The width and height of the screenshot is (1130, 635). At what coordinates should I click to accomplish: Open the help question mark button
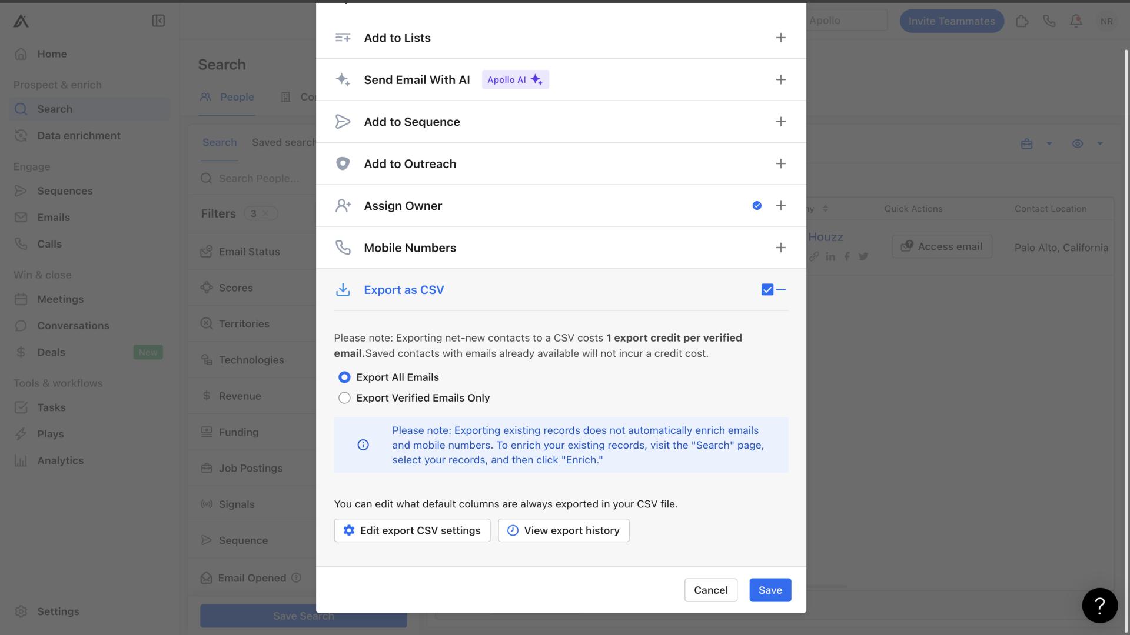click(1099, 606)
